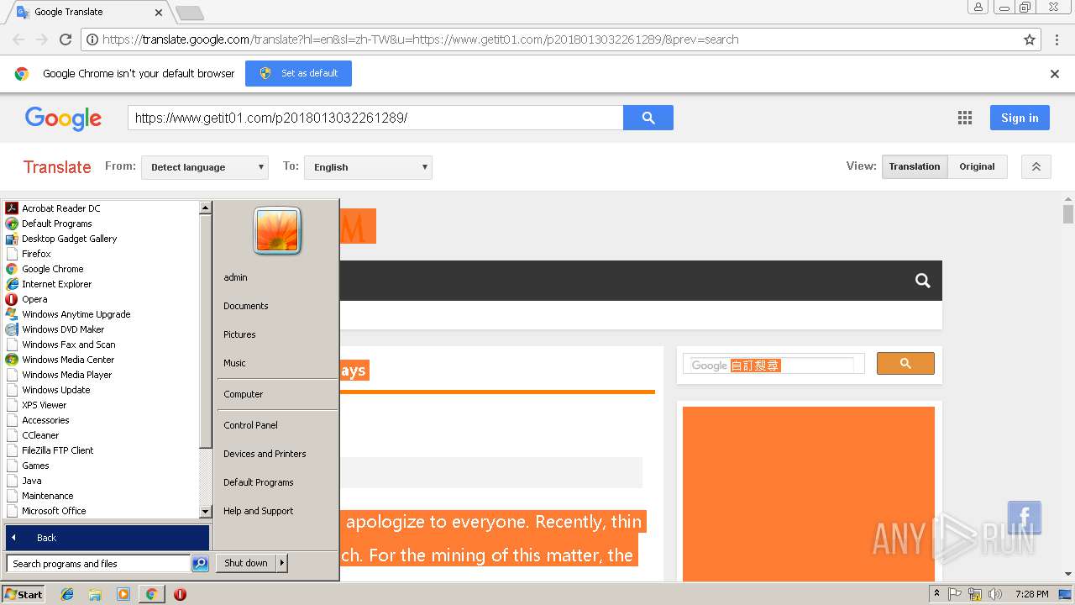Launch Windows DVD Maker

tap(63, 329)
